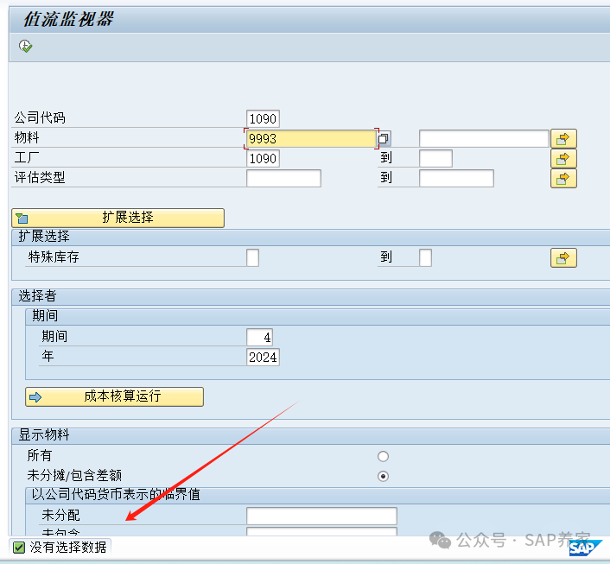Click the 公司代码 label
The image size is (610, 564).
coord(40,117)
